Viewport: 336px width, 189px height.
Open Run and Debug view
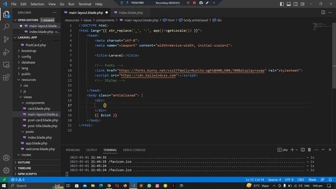point(6,52)
